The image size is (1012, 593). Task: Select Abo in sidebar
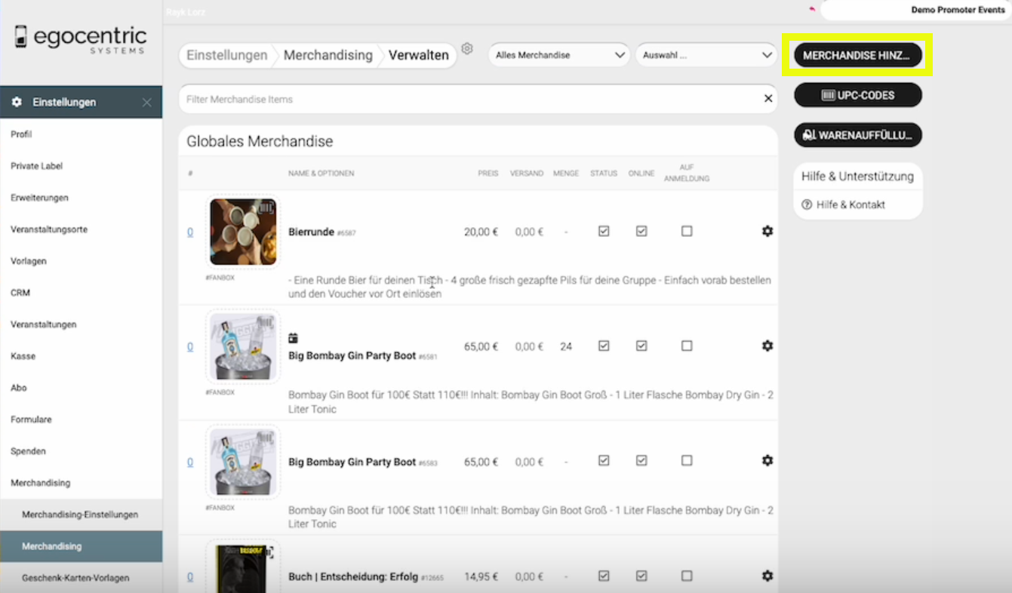(19, 388)
